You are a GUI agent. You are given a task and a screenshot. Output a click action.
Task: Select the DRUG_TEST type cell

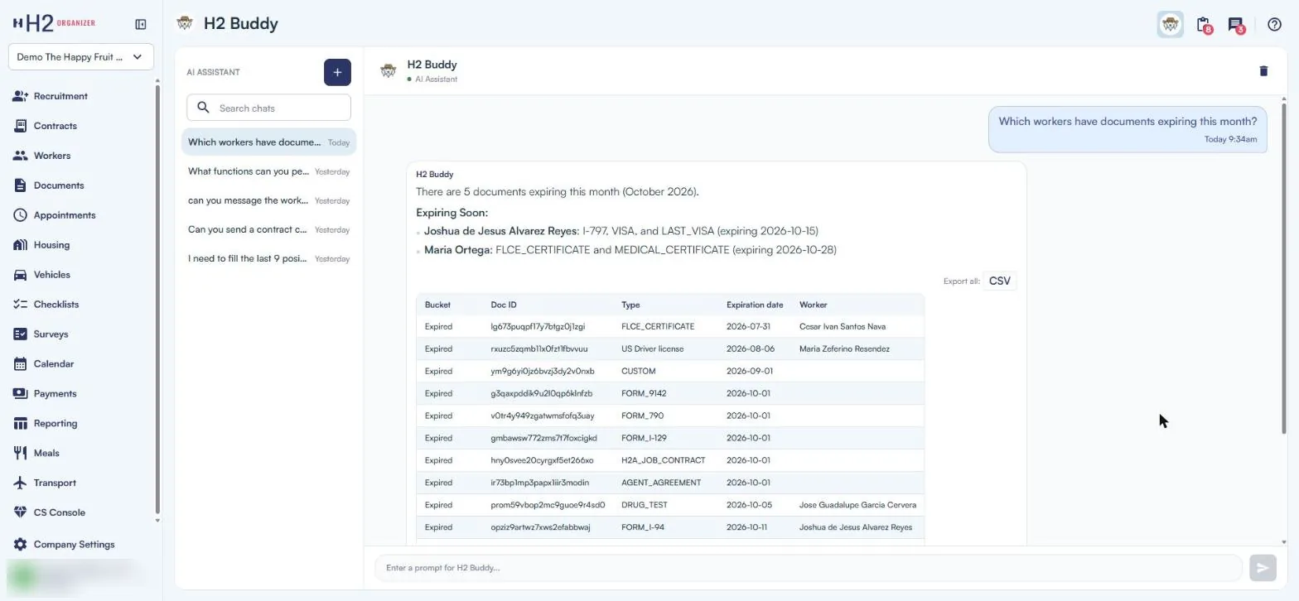coord(645,505)
